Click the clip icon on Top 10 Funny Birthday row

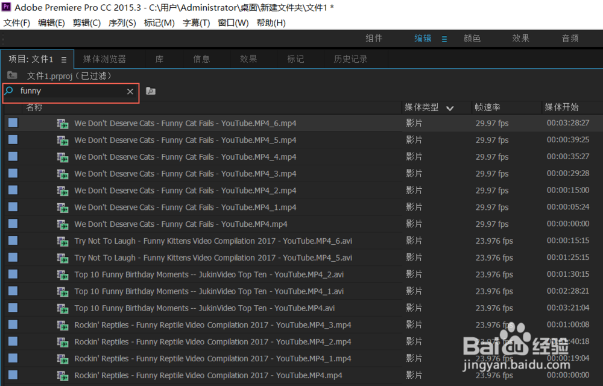coord(63,274)
